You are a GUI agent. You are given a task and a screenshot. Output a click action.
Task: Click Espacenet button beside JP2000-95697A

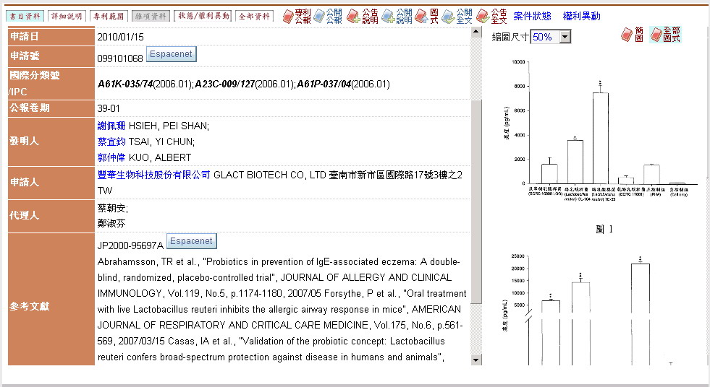[191, 241]
